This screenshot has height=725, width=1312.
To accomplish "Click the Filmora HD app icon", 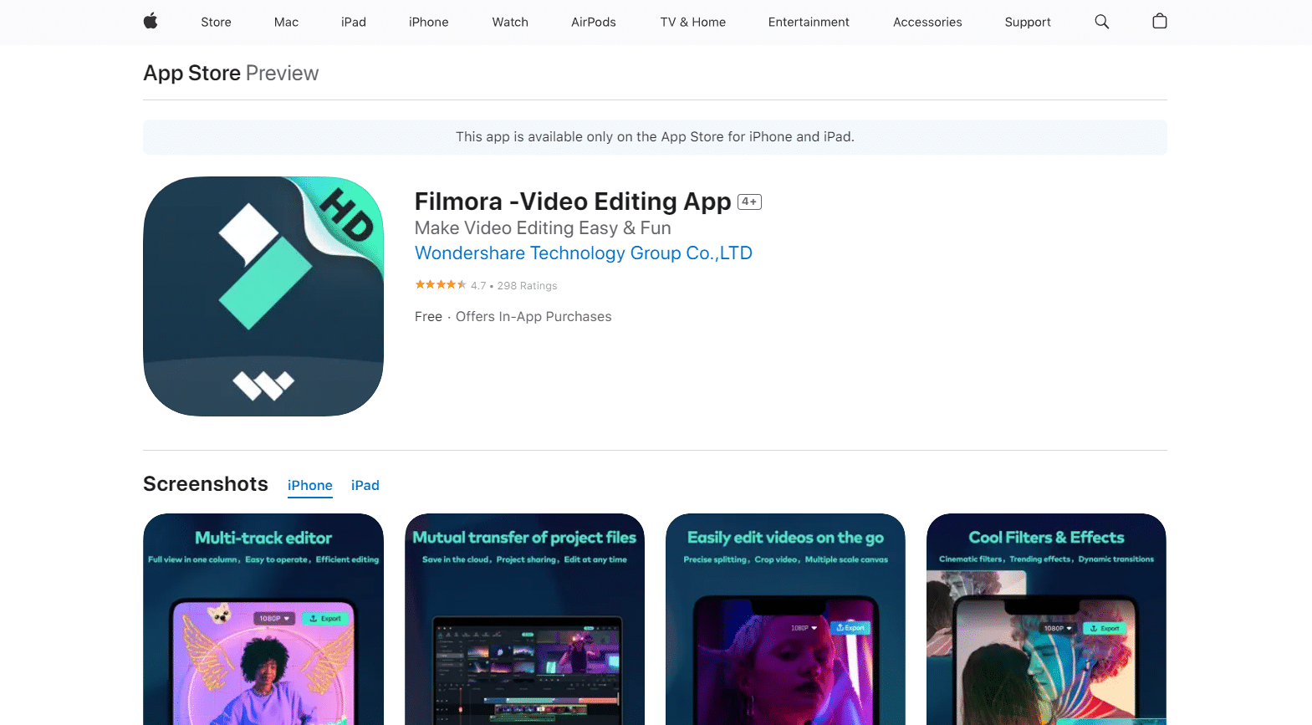I will coord(263,296).
